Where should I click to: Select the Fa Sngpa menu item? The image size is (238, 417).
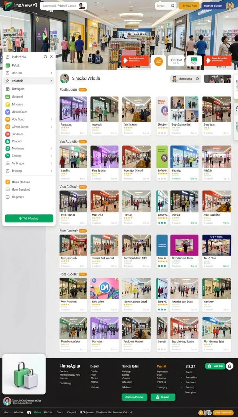tap(29, 163)
